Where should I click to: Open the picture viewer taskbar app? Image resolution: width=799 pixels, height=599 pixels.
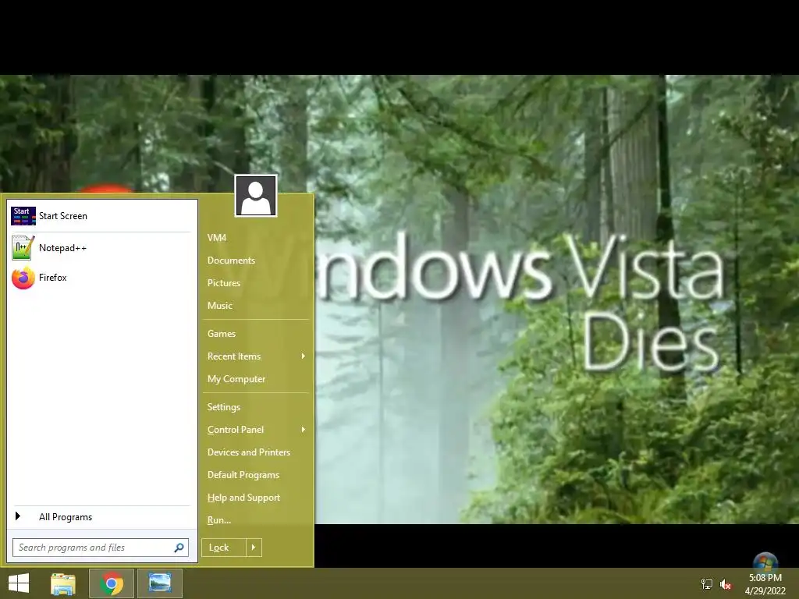tap(160, 583)
